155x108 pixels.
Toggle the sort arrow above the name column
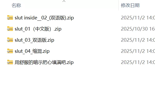click(64, 1)
